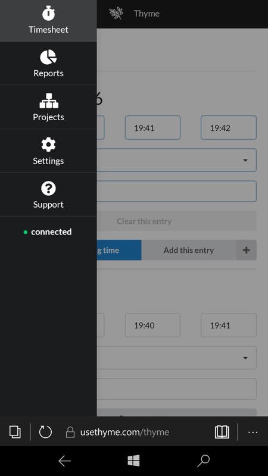Open Reports pie chart icon
Viewport: 268px width, 476px height.
[48, 57]
